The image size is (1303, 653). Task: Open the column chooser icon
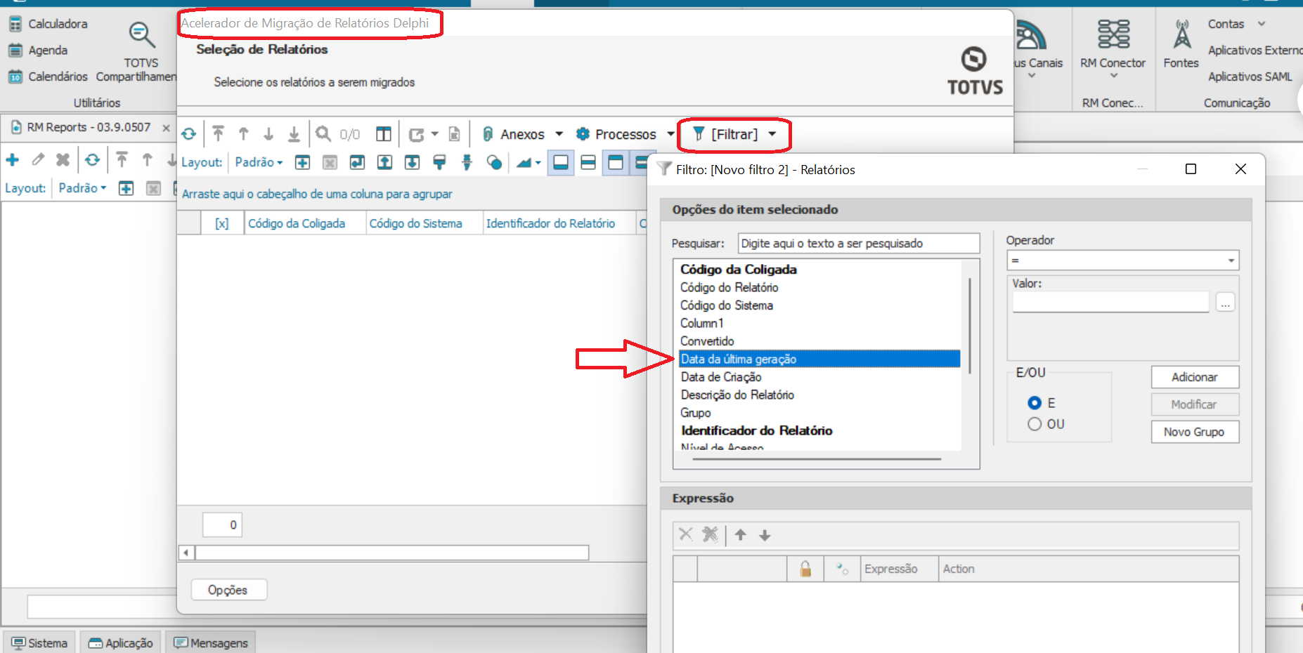pos(383,134)
